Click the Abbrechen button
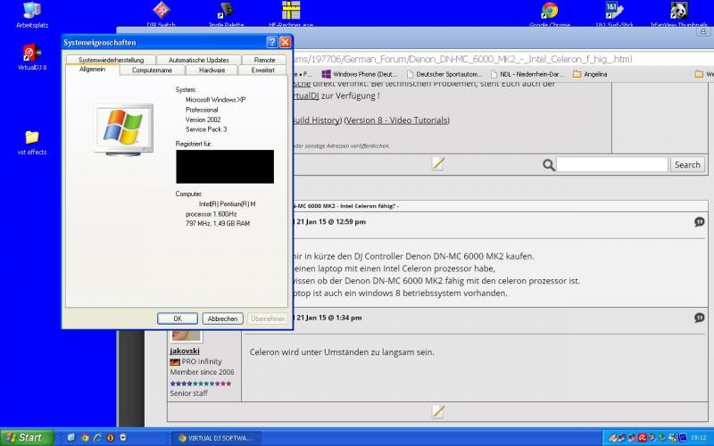This screenshot has height=446, width=714. tap(222, 318)
